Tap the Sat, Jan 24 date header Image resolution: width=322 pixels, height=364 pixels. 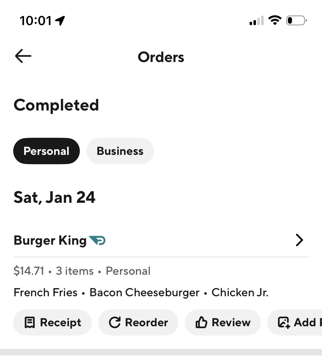54,197
